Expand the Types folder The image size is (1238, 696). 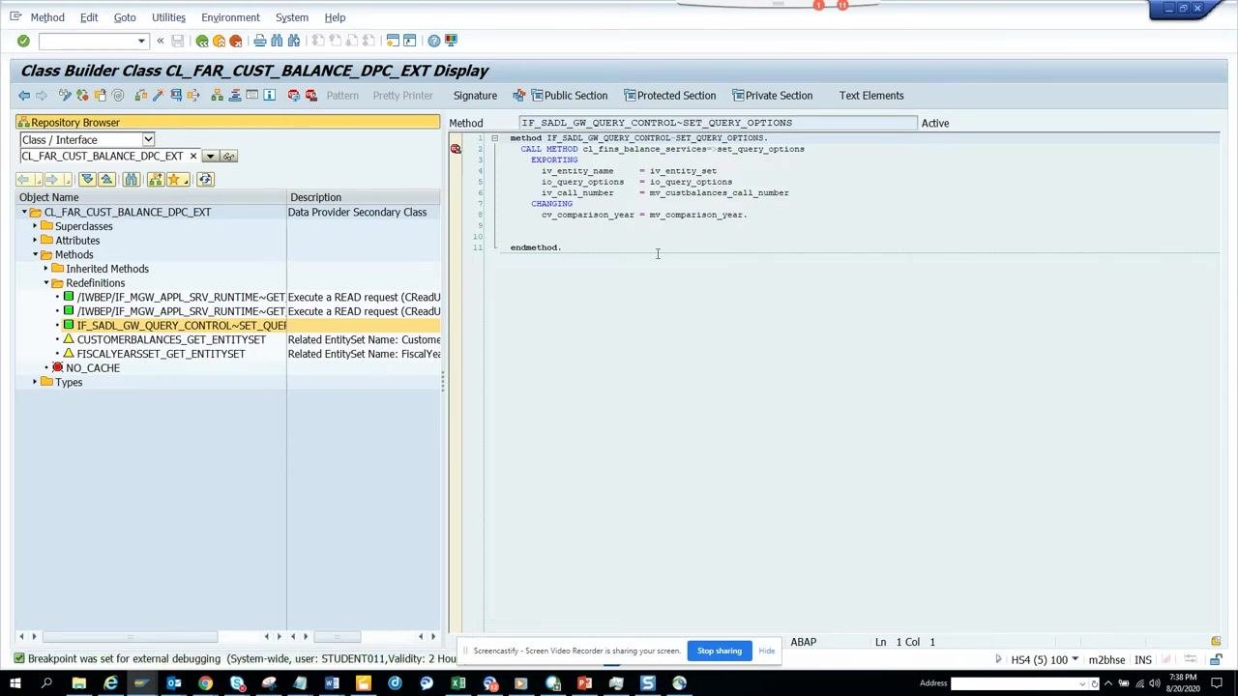(35, 382)
